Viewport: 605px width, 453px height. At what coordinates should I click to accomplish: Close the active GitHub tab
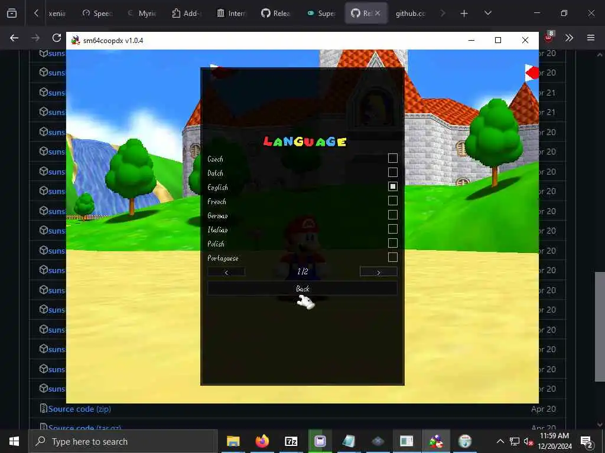(x=378, y=13)
